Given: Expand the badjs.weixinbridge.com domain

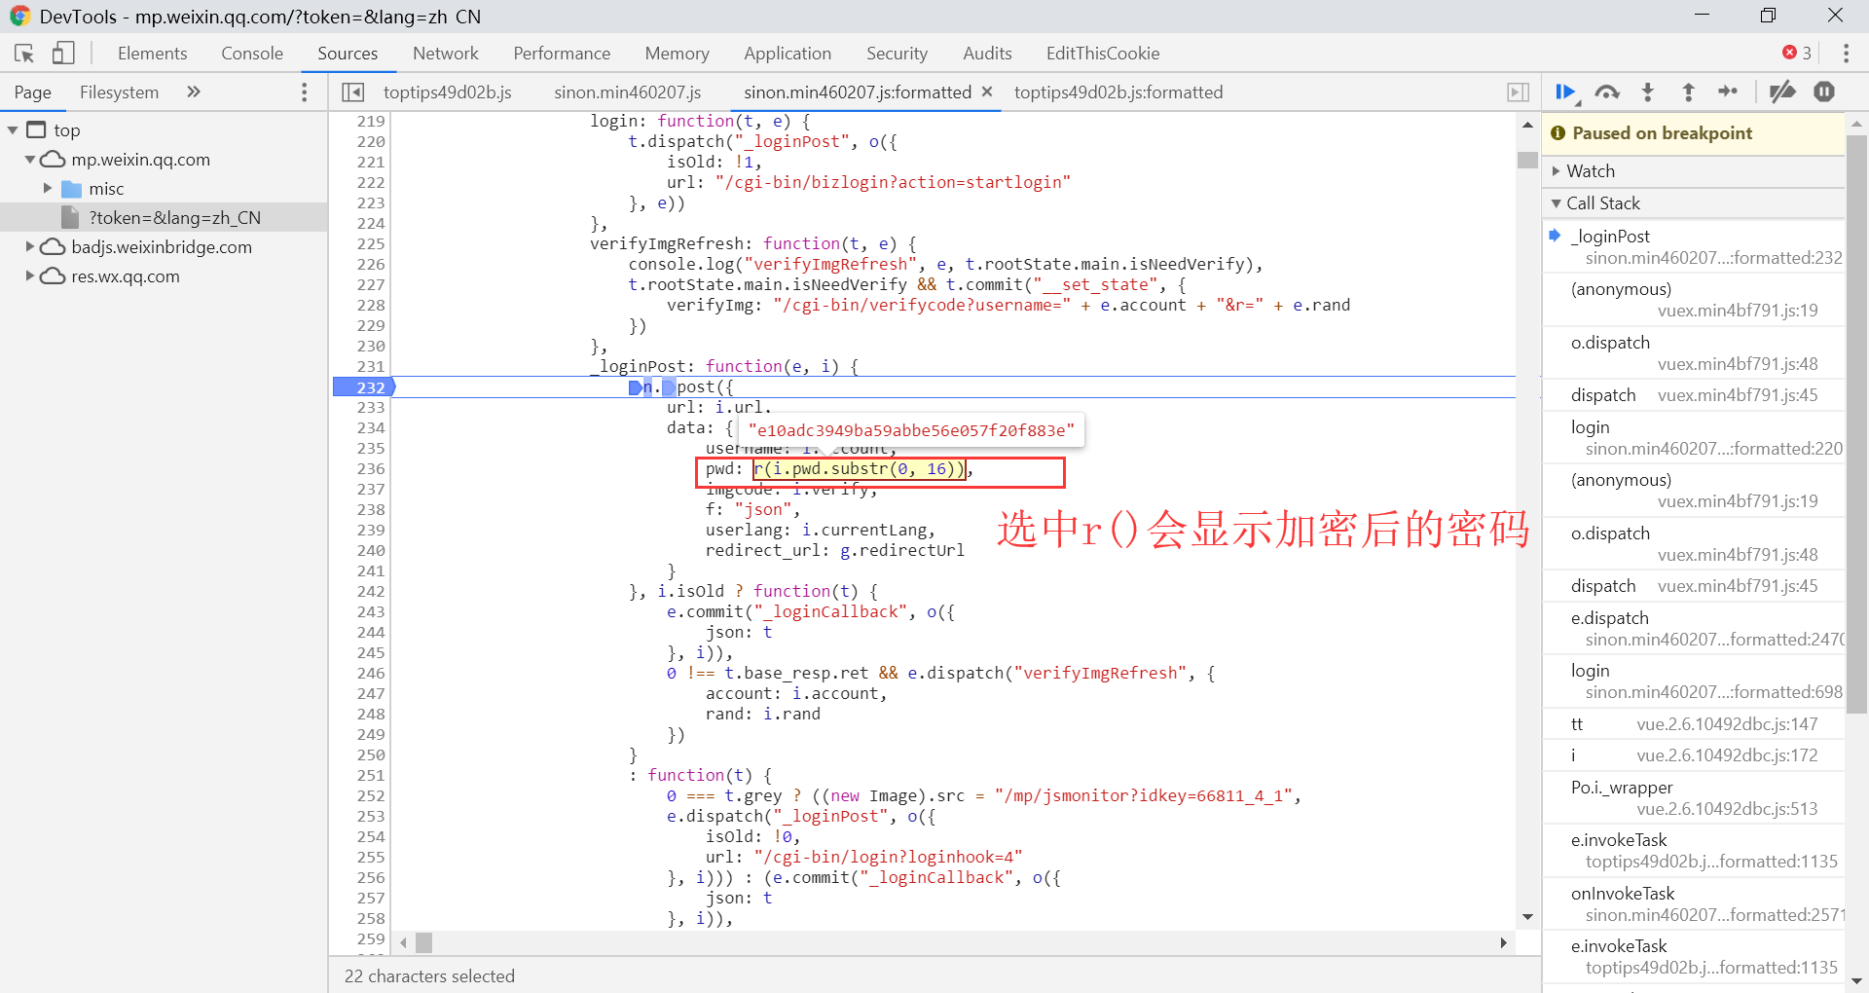Looking at the screenshot, I should [30, 247].
